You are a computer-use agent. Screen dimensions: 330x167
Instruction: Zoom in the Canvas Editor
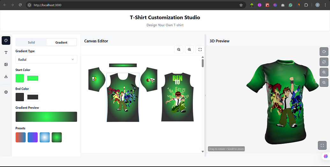189,50
